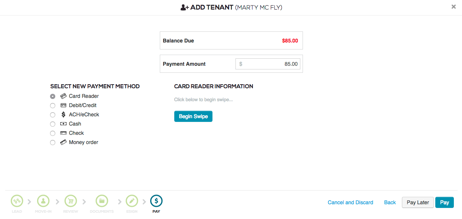Image resolution: width=462 pixels, height=219 pixels.
Task: Click the REVIEW cart step icon
Action: tap(70, 201)
